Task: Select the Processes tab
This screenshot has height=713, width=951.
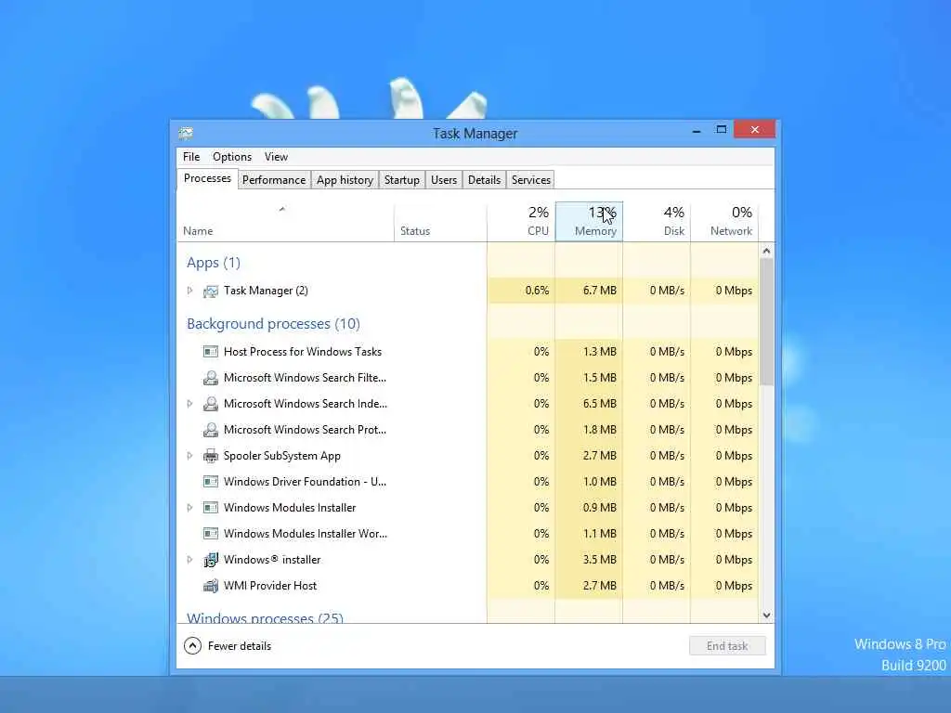Action: point(207,178)
